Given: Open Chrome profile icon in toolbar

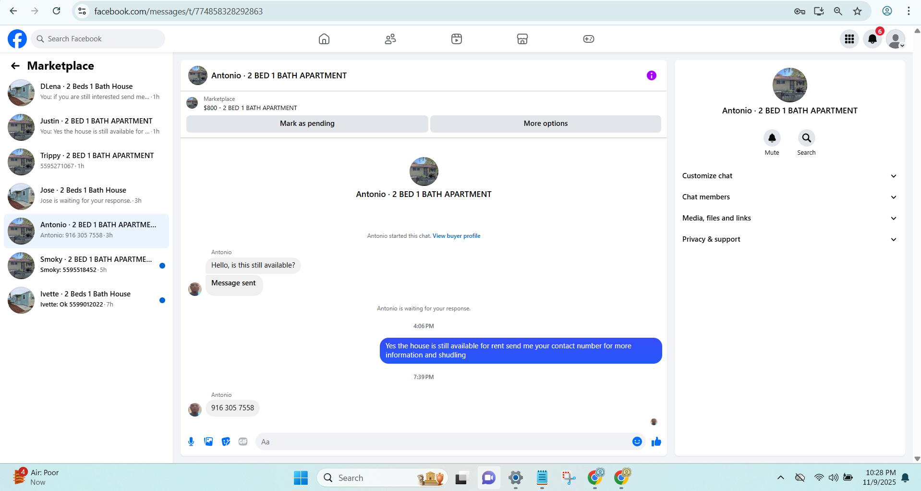Looking at the screenshot, I should pos(887,11).
